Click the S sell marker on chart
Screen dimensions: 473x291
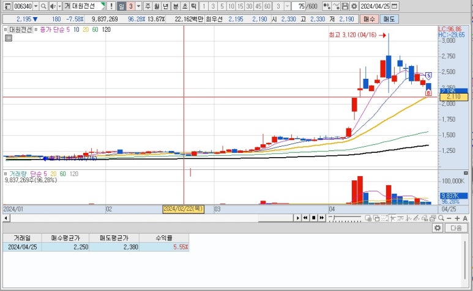428,75
